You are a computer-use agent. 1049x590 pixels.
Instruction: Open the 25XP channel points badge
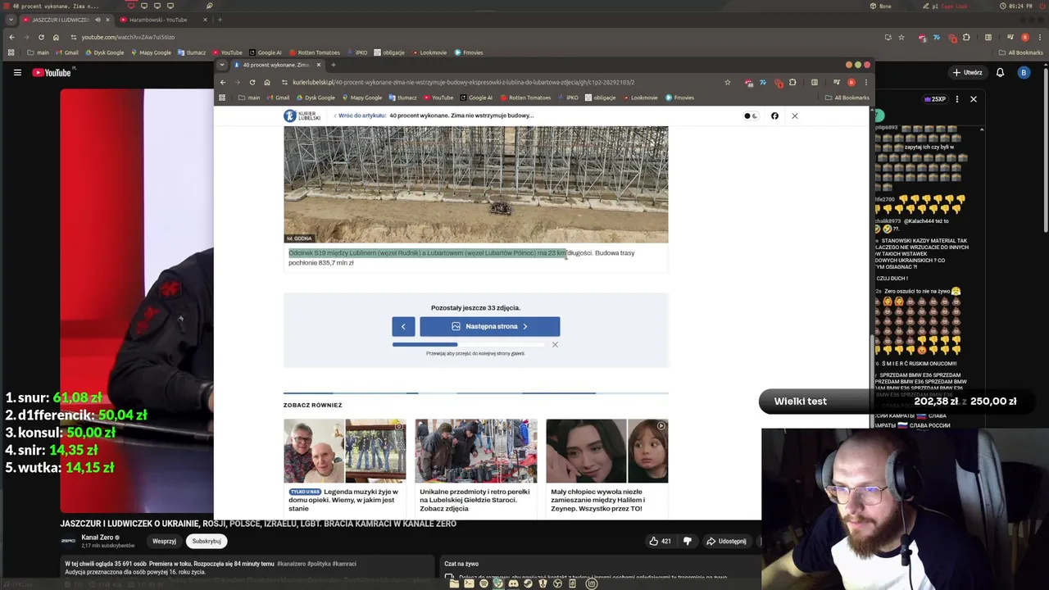click(933, 99)
